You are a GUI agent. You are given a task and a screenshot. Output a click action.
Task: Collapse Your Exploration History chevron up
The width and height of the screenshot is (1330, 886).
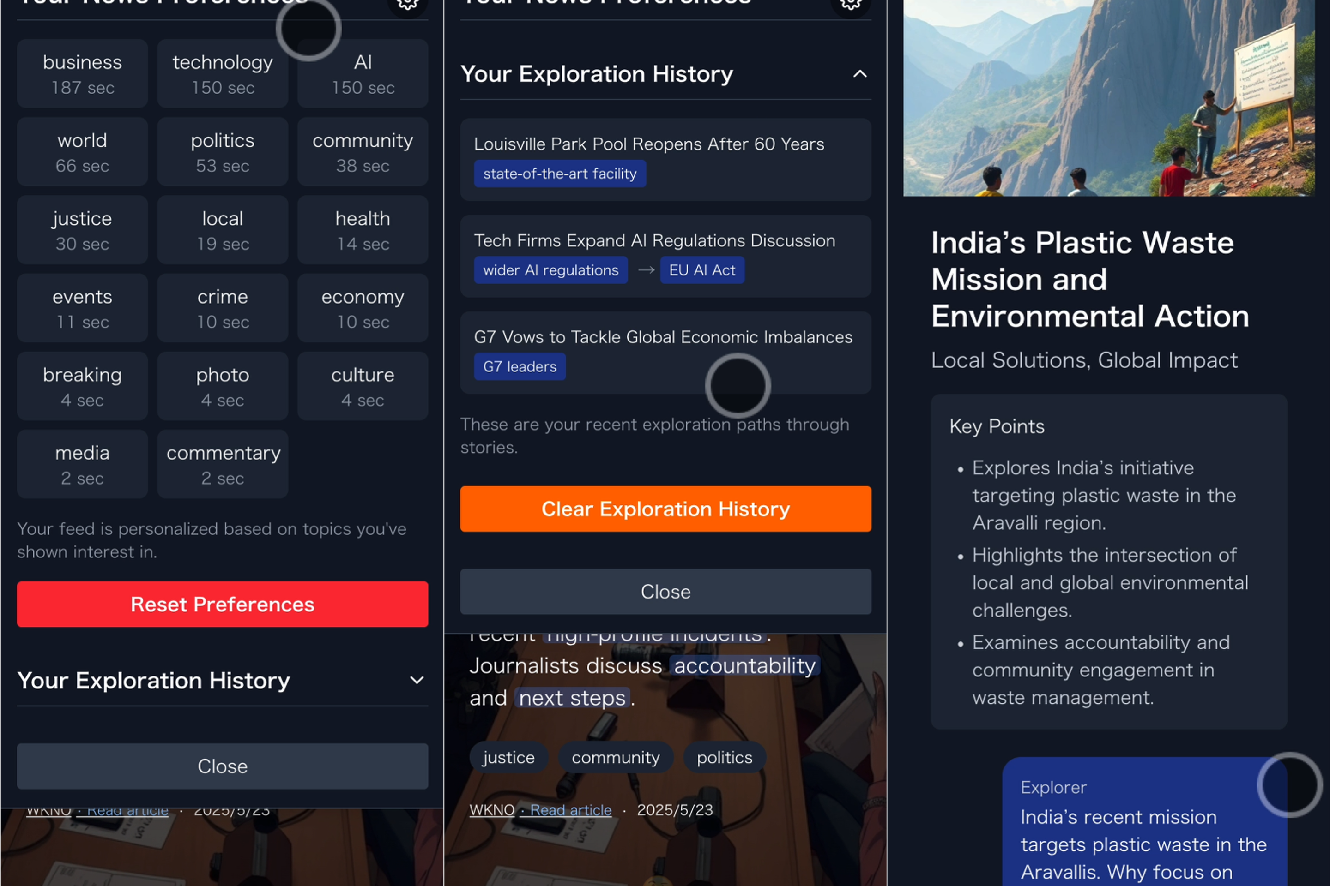click(x=859, y=74)
